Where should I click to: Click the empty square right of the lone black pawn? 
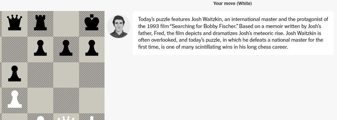point(40,75)
